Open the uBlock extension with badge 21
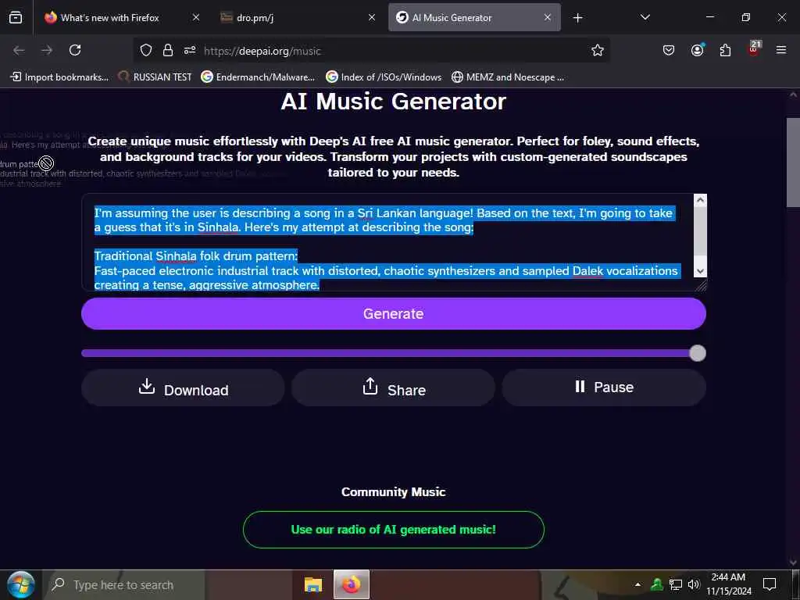This screenshot has width=800, height=600. (x=754, y=49)
